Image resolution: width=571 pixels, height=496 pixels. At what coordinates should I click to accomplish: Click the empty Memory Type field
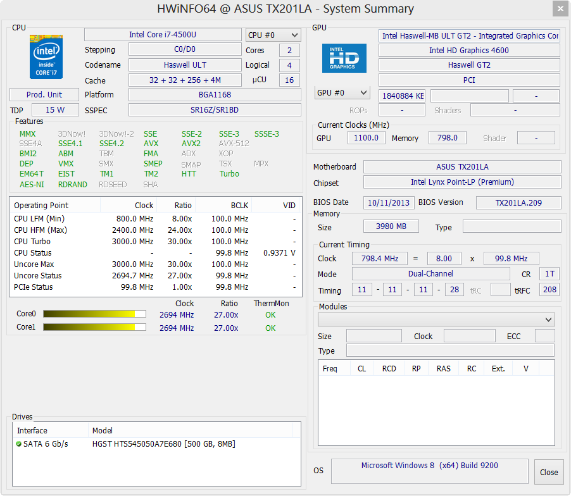(x=511, y=226)
